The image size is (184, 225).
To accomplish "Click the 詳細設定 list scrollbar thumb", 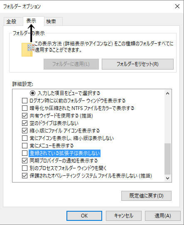I will [x=167, y=159].
